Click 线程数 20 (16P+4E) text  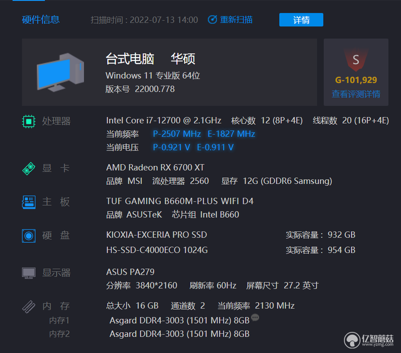350,121
